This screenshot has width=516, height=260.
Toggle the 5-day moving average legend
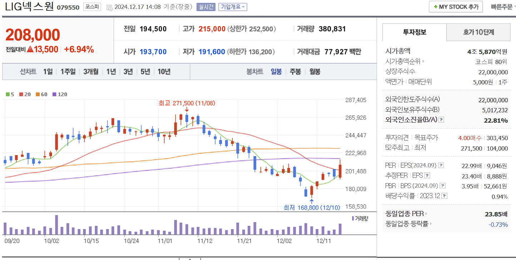click(x=8, y=93)
